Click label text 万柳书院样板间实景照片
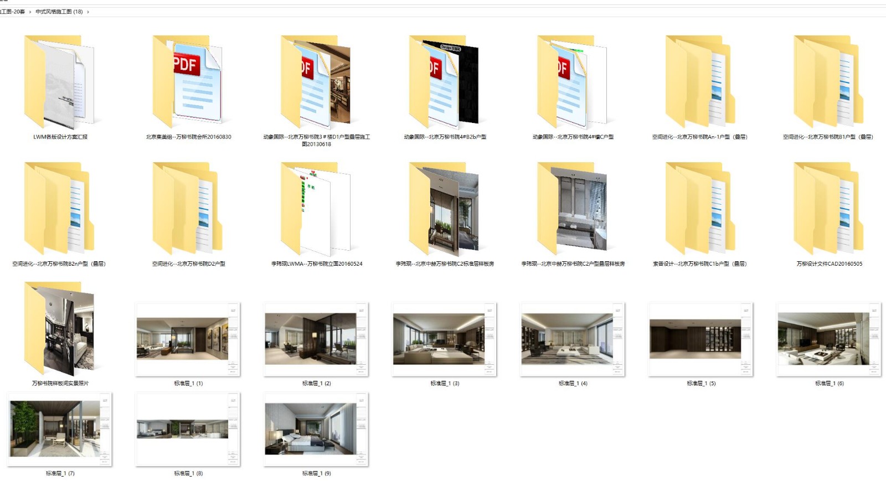The image size is (886, 481). click(x=60, y=383)
